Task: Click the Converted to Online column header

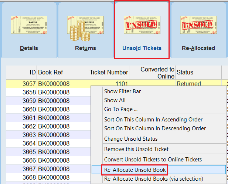Action: (152, 73)
